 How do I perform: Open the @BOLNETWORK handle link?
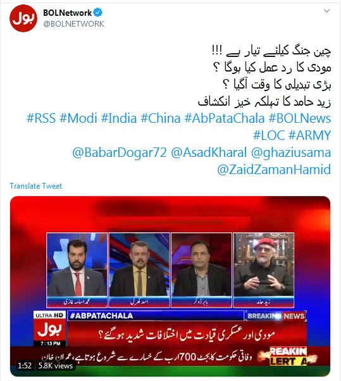[x=73, y=24]
